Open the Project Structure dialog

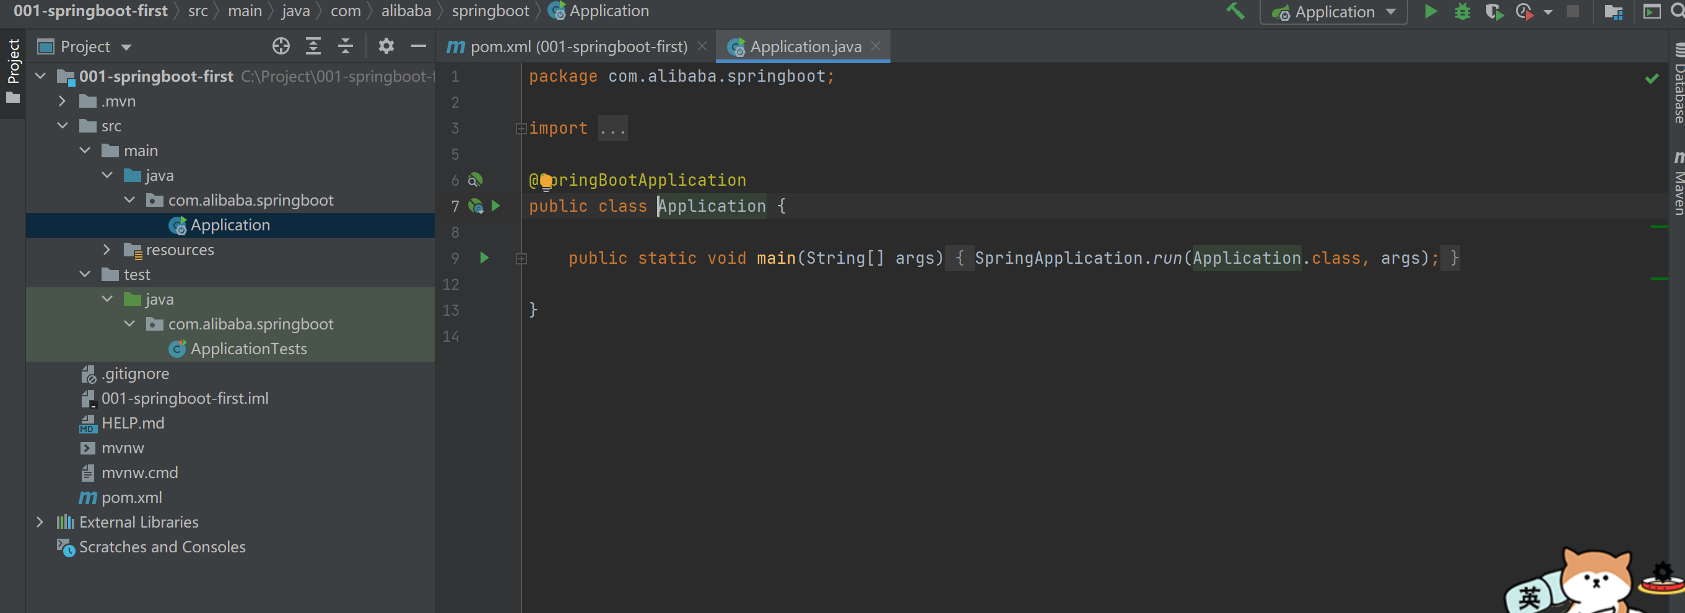1614,12
